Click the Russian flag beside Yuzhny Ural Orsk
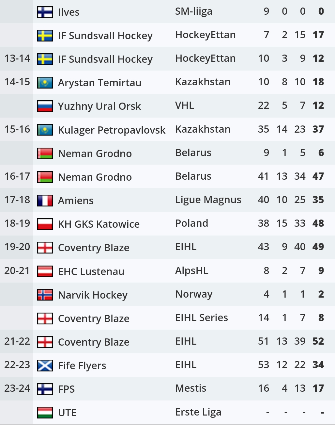The image size is (335, 425). coord(45,106)
